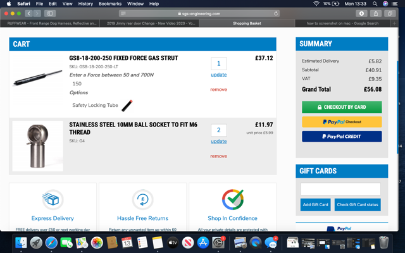Click the PayPal Credit button
405x253 pixels.
(342, 136)
